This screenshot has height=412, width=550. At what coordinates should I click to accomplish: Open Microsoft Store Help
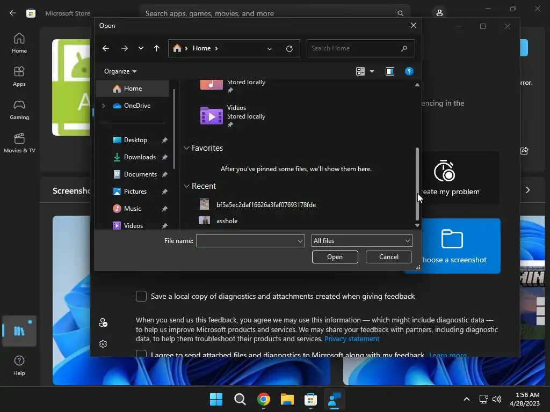coord(19,366)
